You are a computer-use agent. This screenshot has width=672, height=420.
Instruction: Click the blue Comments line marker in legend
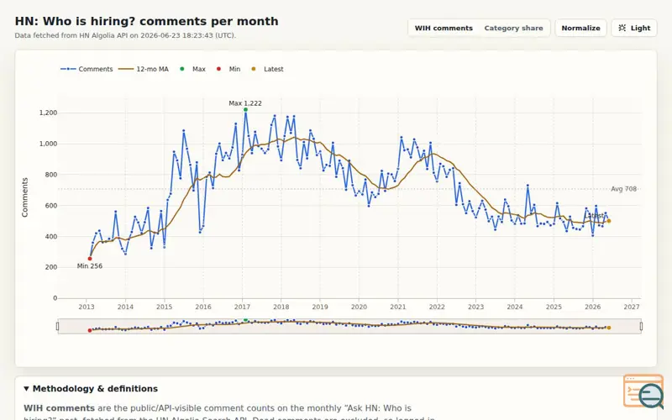click(68, 69)
